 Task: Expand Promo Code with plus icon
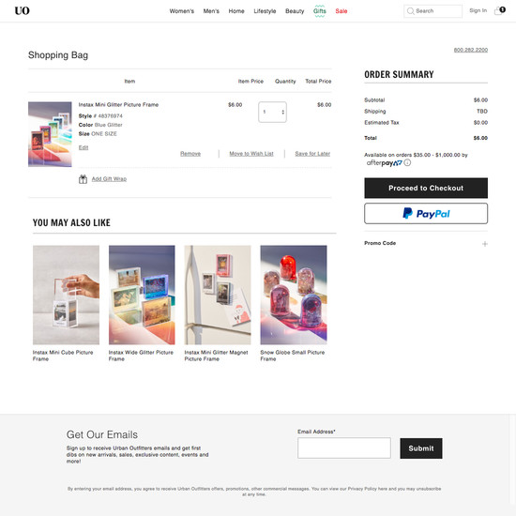(485, 244)
